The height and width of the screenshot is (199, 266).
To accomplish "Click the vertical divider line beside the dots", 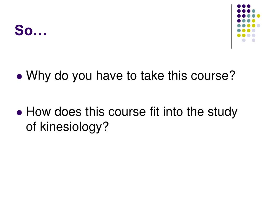I will [231, 27].
